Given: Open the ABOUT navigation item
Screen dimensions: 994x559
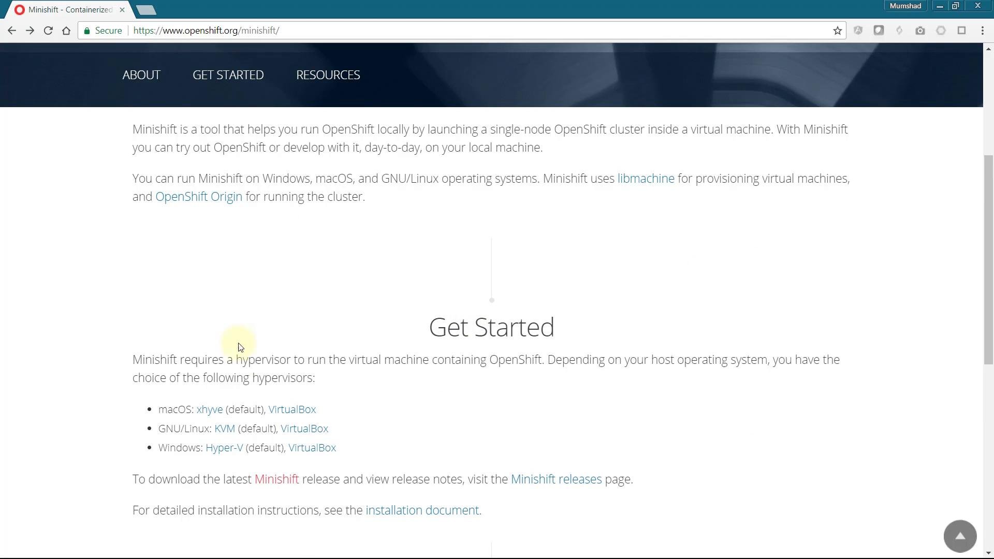Looking at the screenshot, I should coord(141,75).
